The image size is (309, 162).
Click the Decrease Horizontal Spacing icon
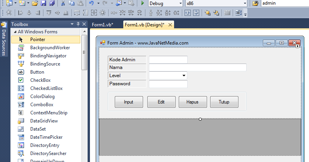(131, 13)
